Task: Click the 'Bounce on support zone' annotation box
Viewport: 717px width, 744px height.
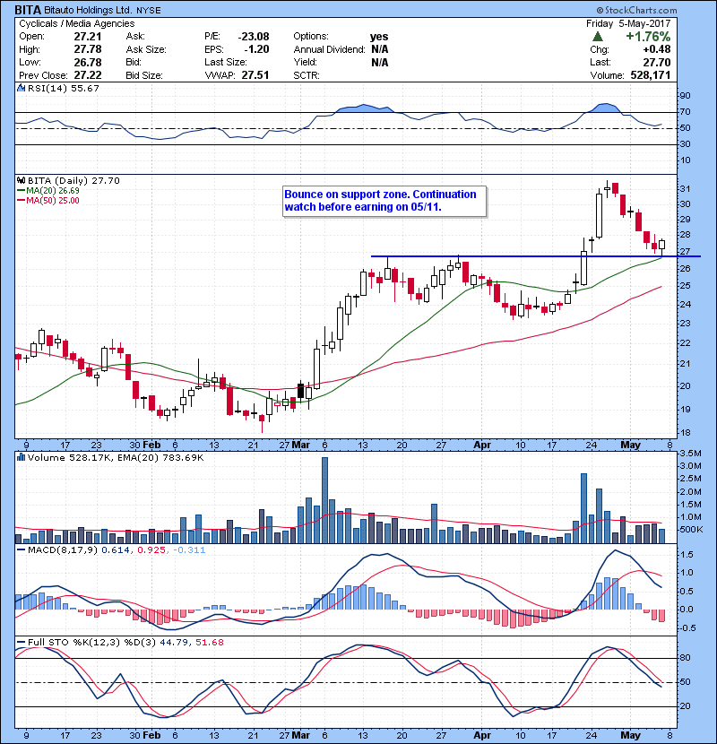Action: tap(384, 201)
